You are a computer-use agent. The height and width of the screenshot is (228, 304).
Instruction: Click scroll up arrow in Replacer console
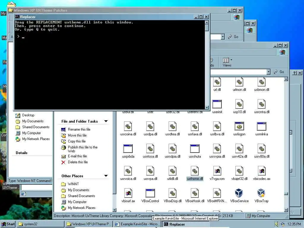(207, 22)
